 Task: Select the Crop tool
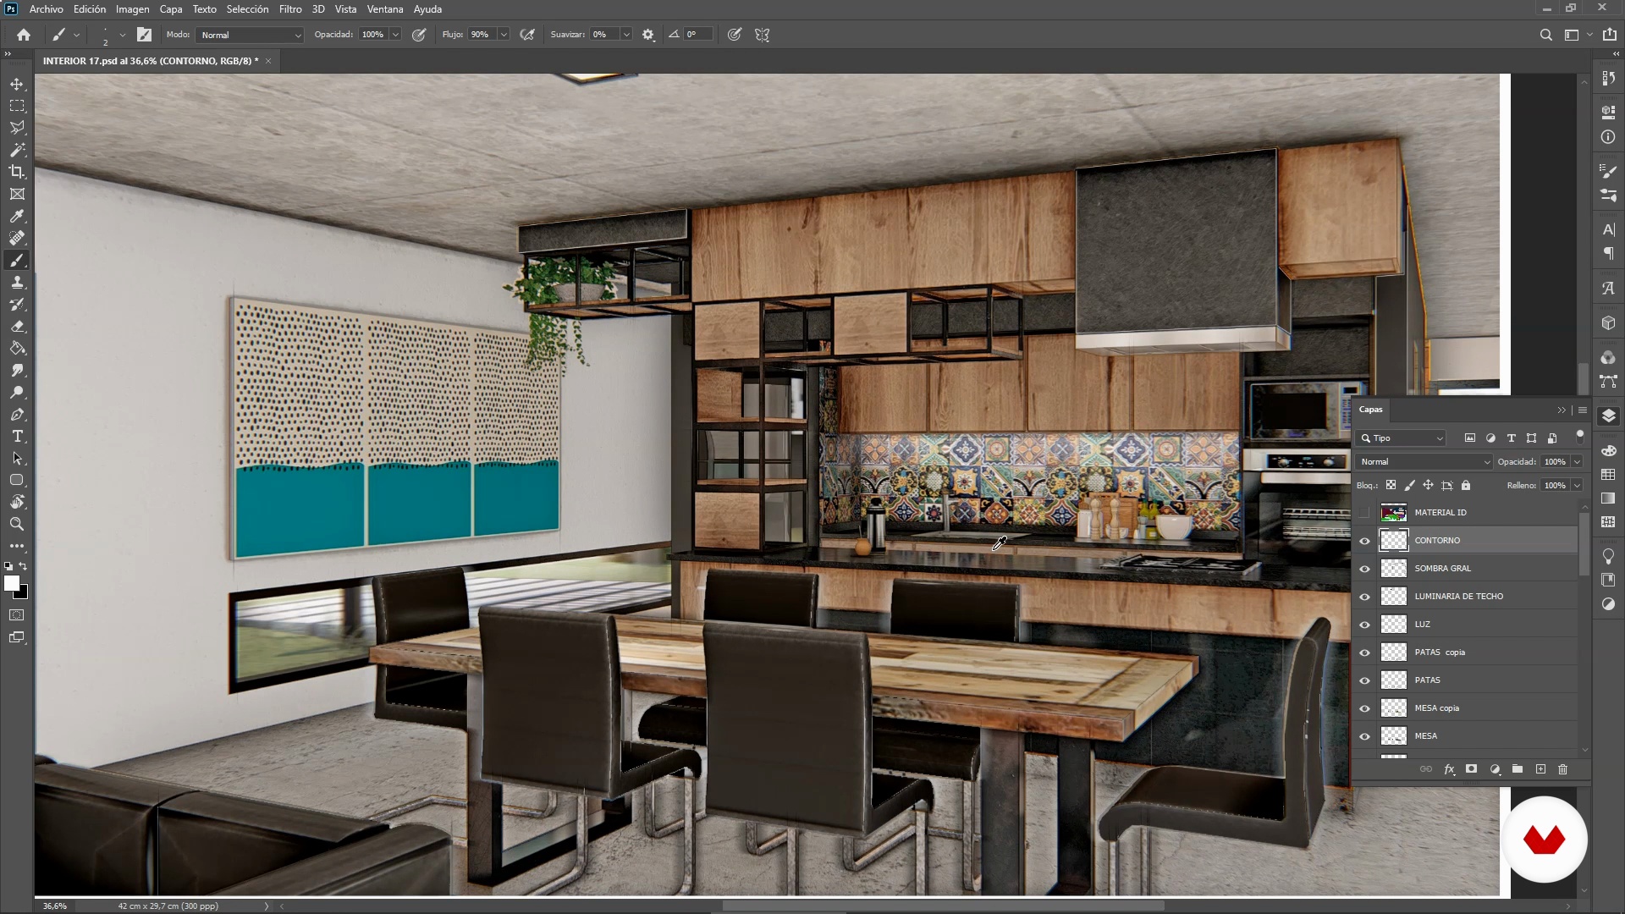tap(17, 172)
